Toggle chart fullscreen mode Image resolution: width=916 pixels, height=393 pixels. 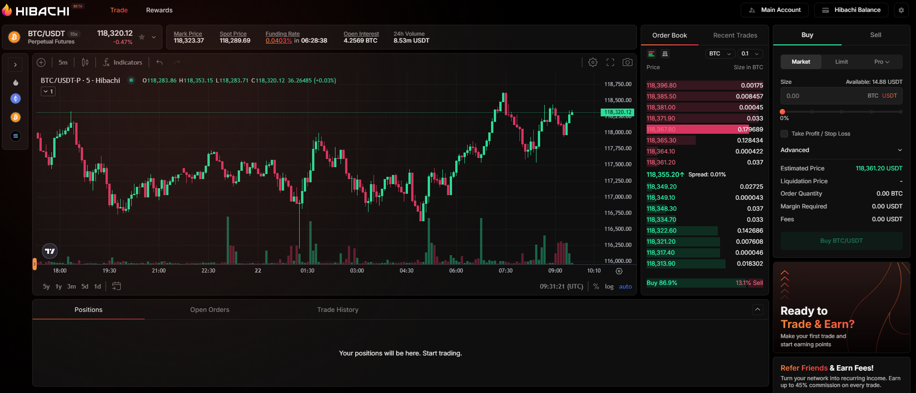point(610,62)
